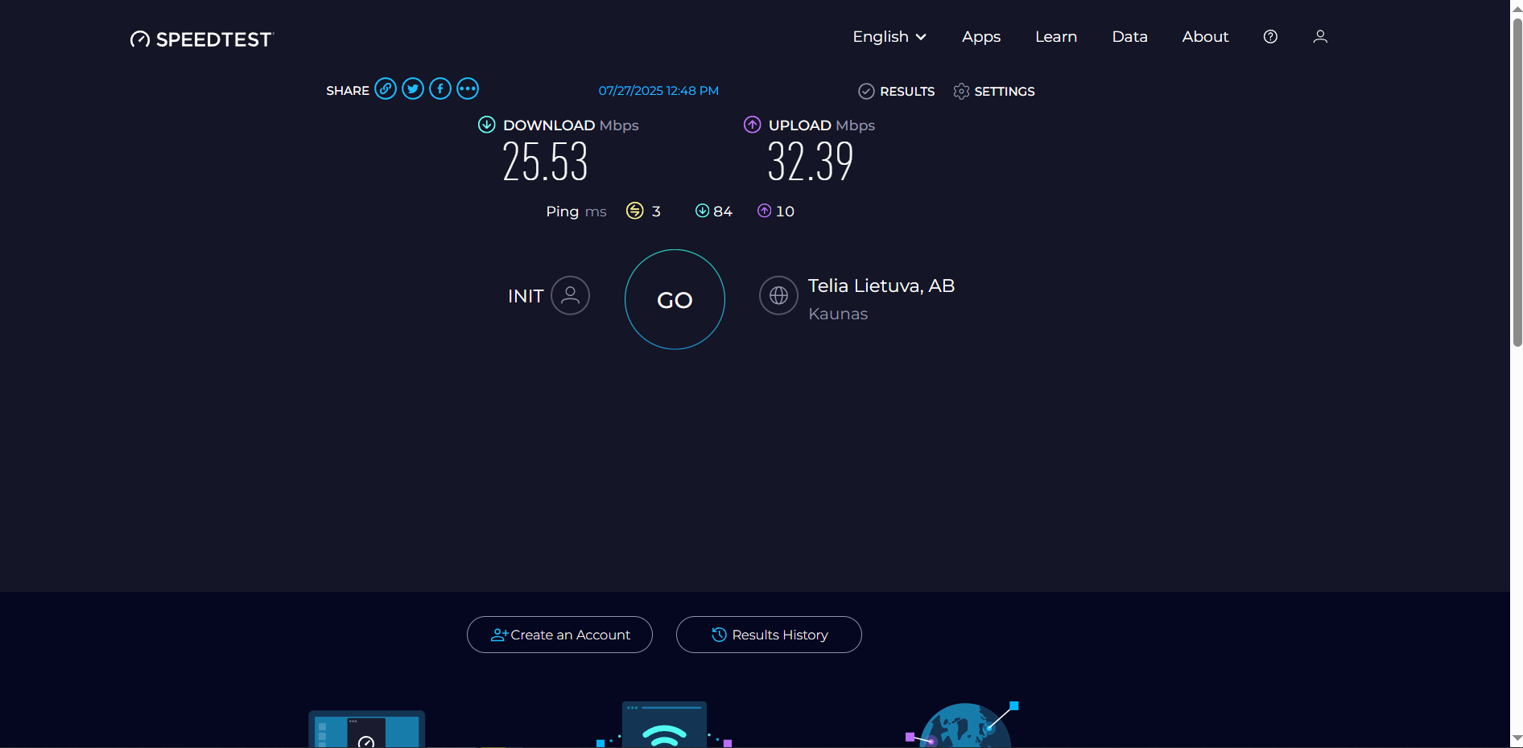
Task: Click the globe illustration thumbnail
Action: [x=963, y=724]
